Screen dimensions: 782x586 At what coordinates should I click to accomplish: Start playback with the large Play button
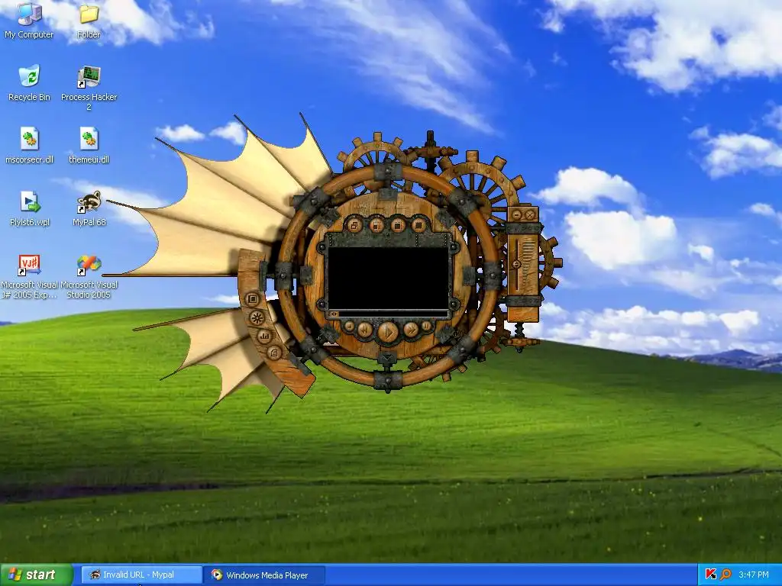pos(388,331)
